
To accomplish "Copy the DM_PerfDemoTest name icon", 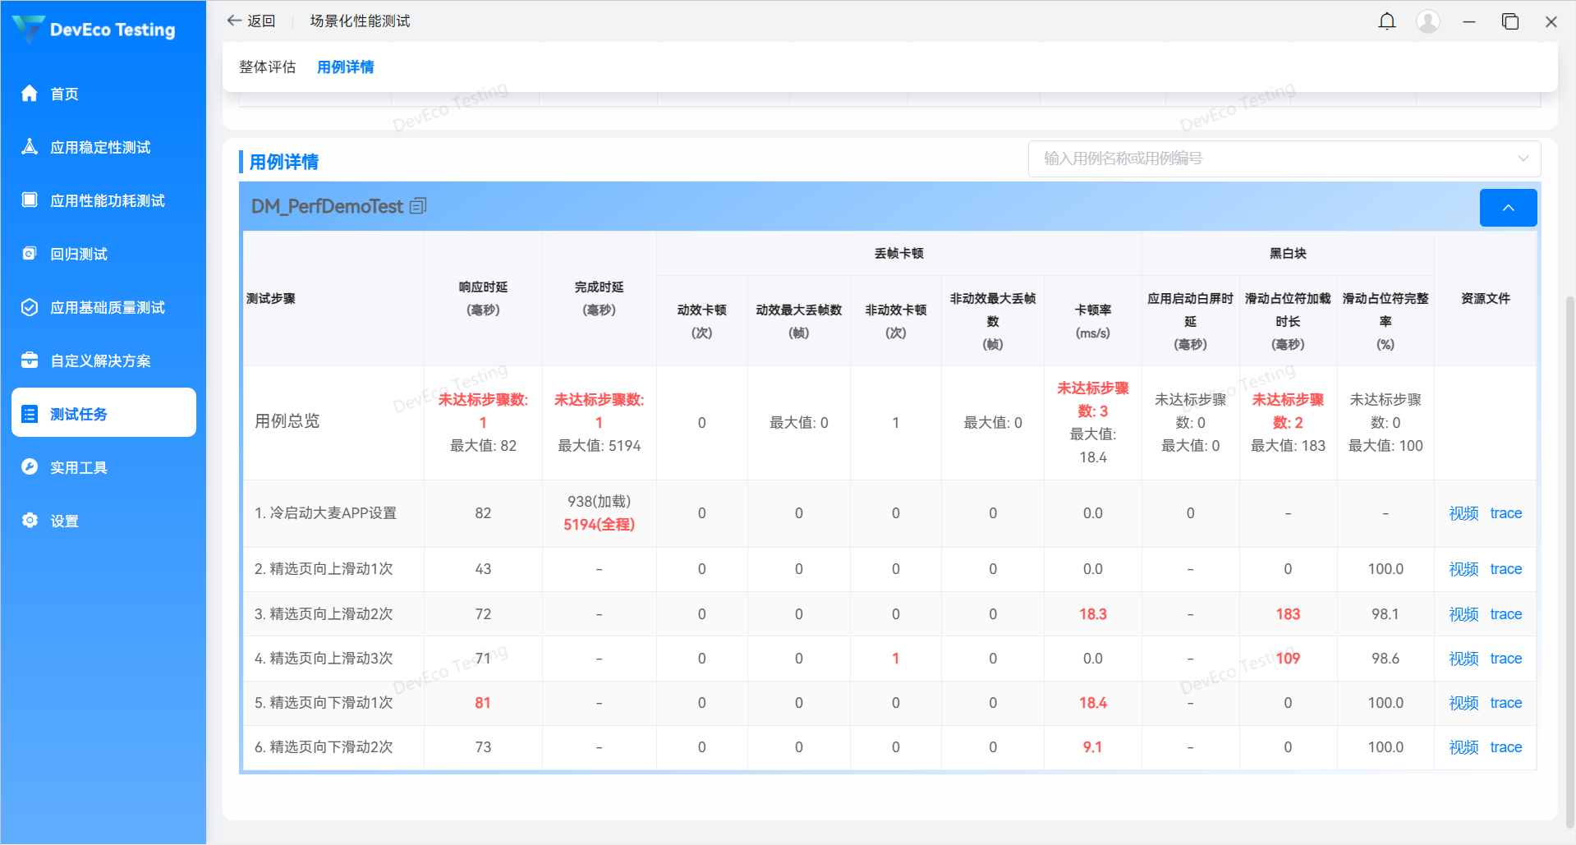I will [x=418, y=206].
